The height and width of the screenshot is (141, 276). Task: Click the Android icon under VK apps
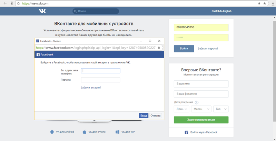click(52, 132)
